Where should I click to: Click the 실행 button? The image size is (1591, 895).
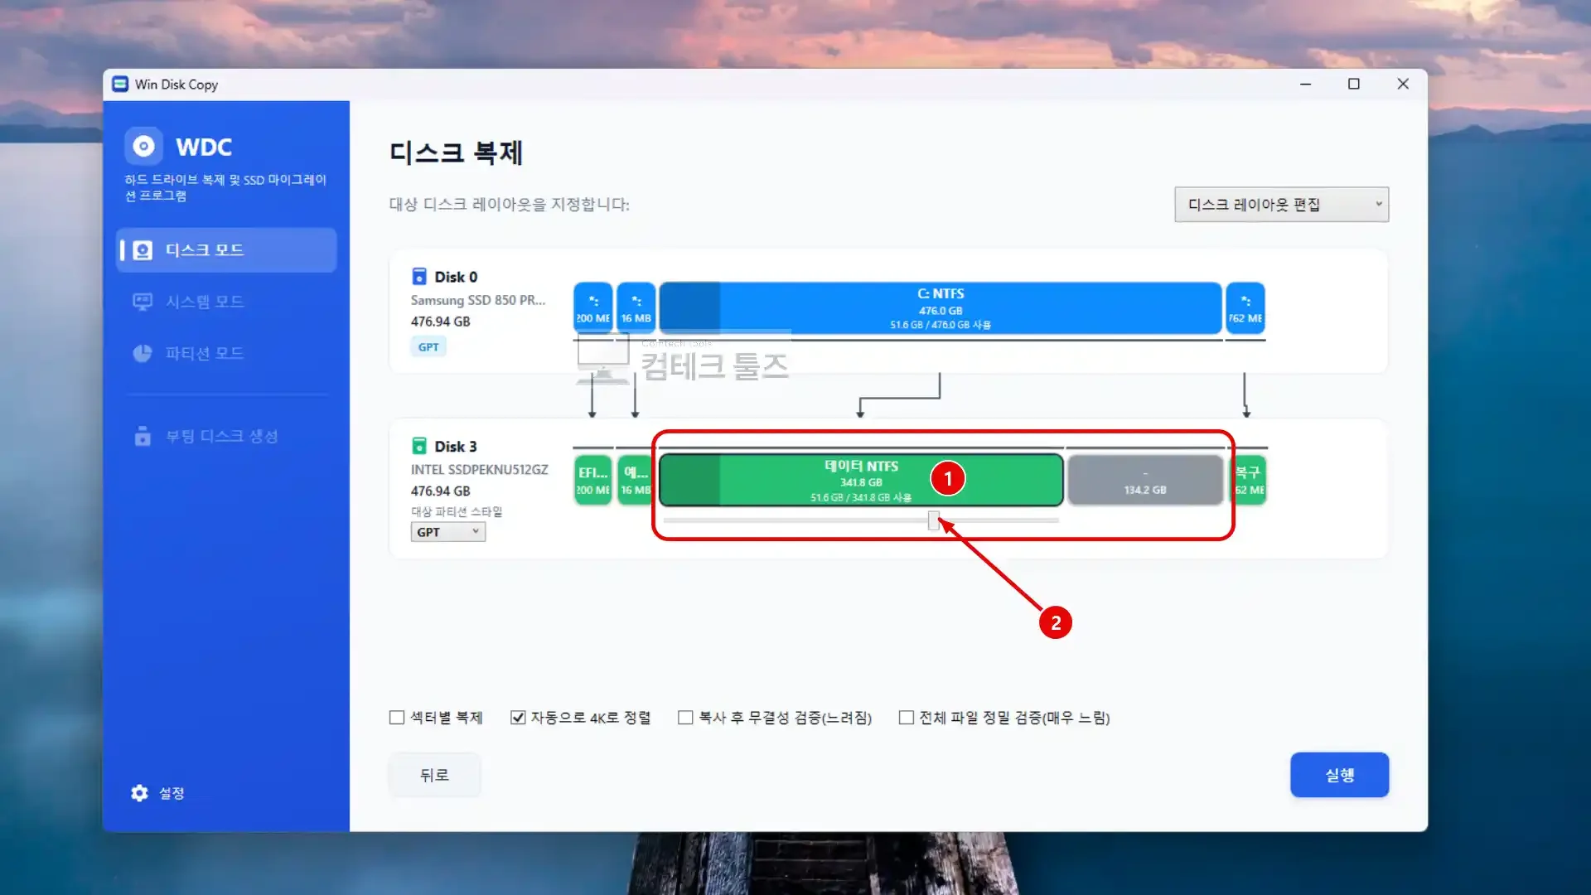[x=1339, y=775]
